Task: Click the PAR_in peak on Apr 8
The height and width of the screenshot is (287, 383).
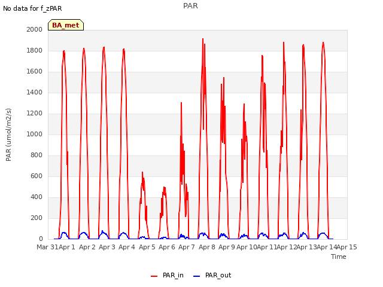Action: click(203, 39)
